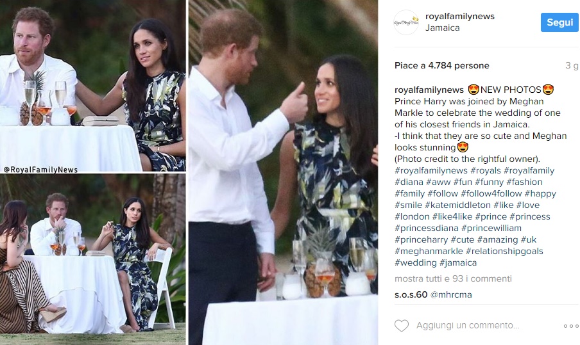Click the large thumbs-up photo
This screenshot has width=580, height=345.
pos(283,173)
